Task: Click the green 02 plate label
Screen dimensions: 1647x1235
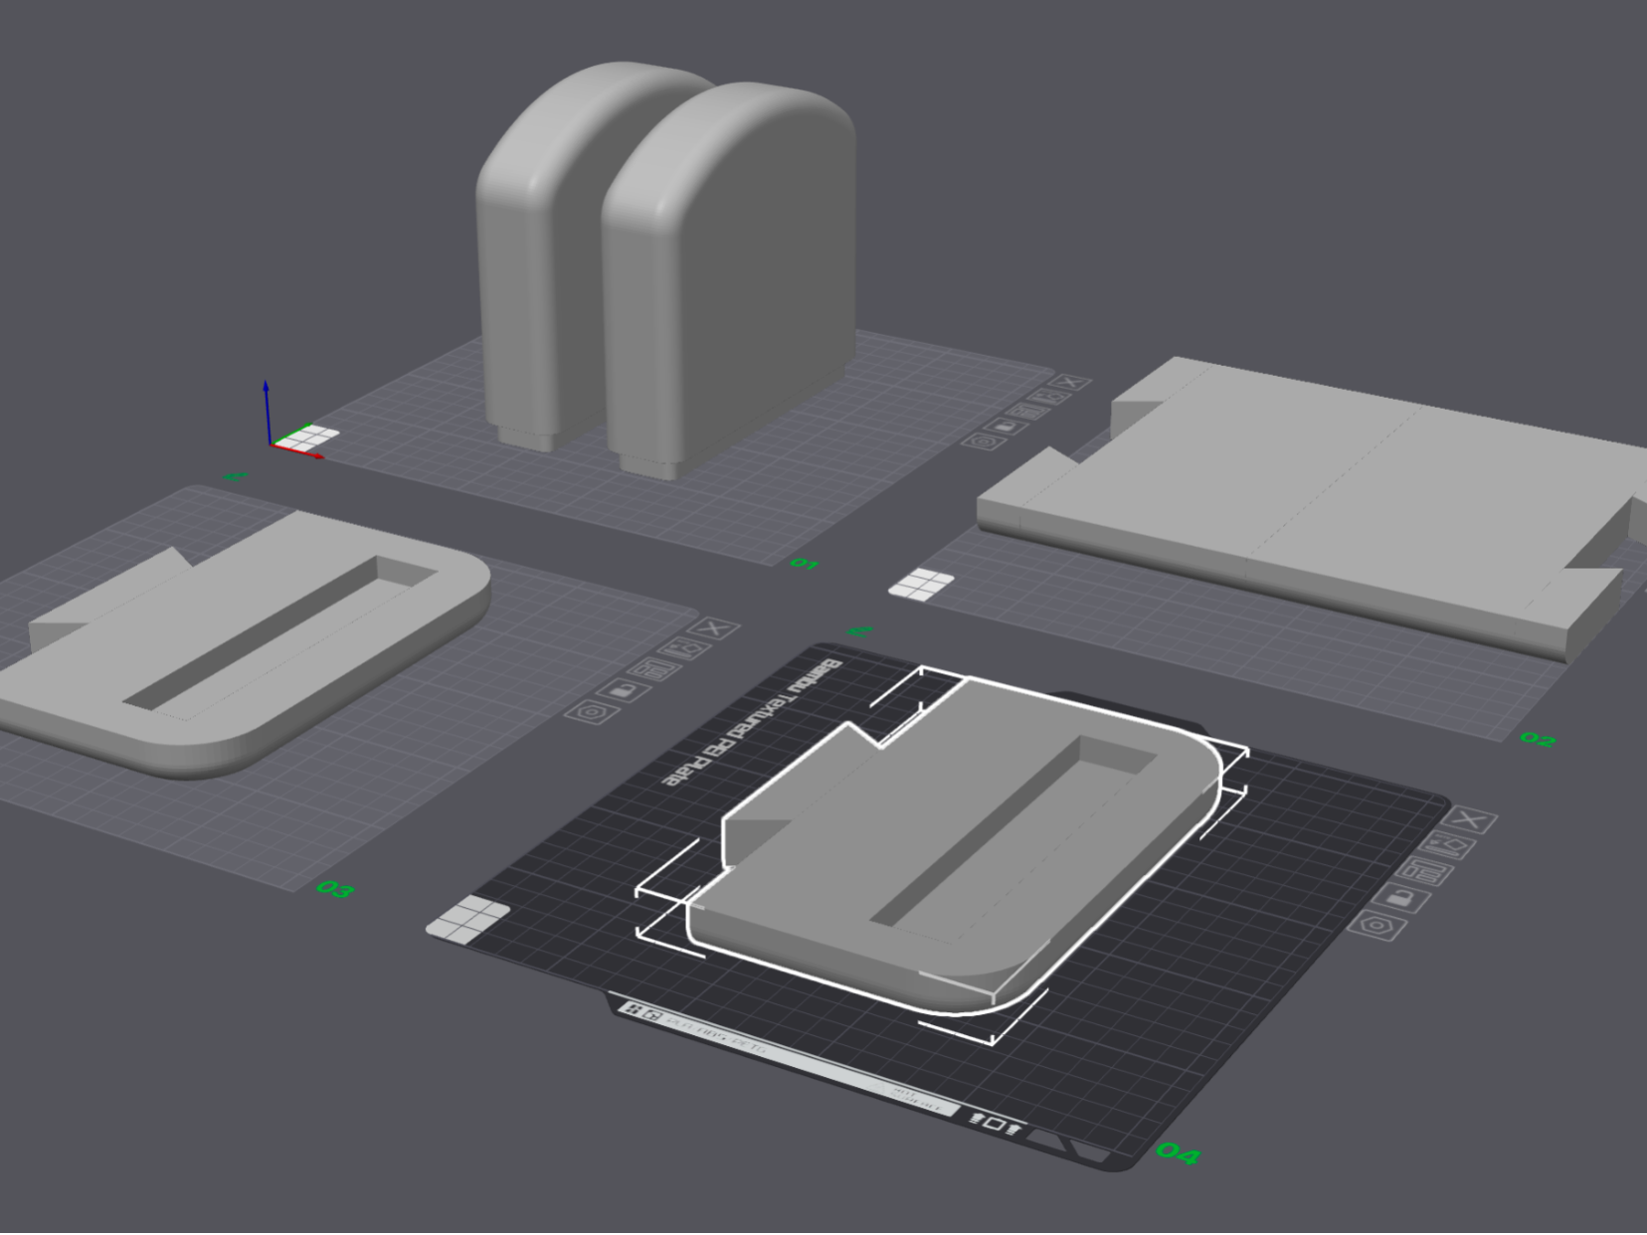Action: point(1537,739)
